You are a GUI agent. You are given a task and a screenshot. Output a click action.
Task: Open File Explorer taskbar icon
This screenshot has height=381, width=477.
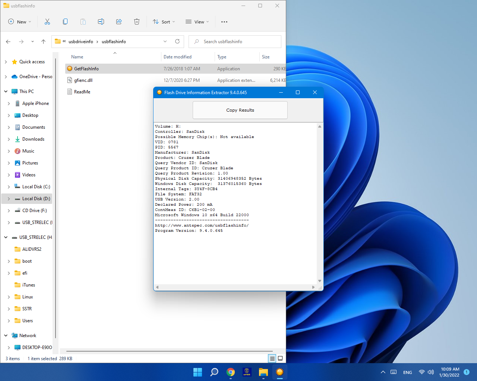(263, 372)
